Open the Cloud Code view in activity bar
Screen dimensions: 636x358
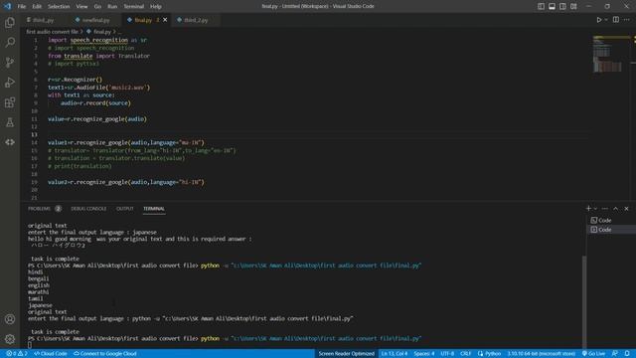[x=10, y=141]
